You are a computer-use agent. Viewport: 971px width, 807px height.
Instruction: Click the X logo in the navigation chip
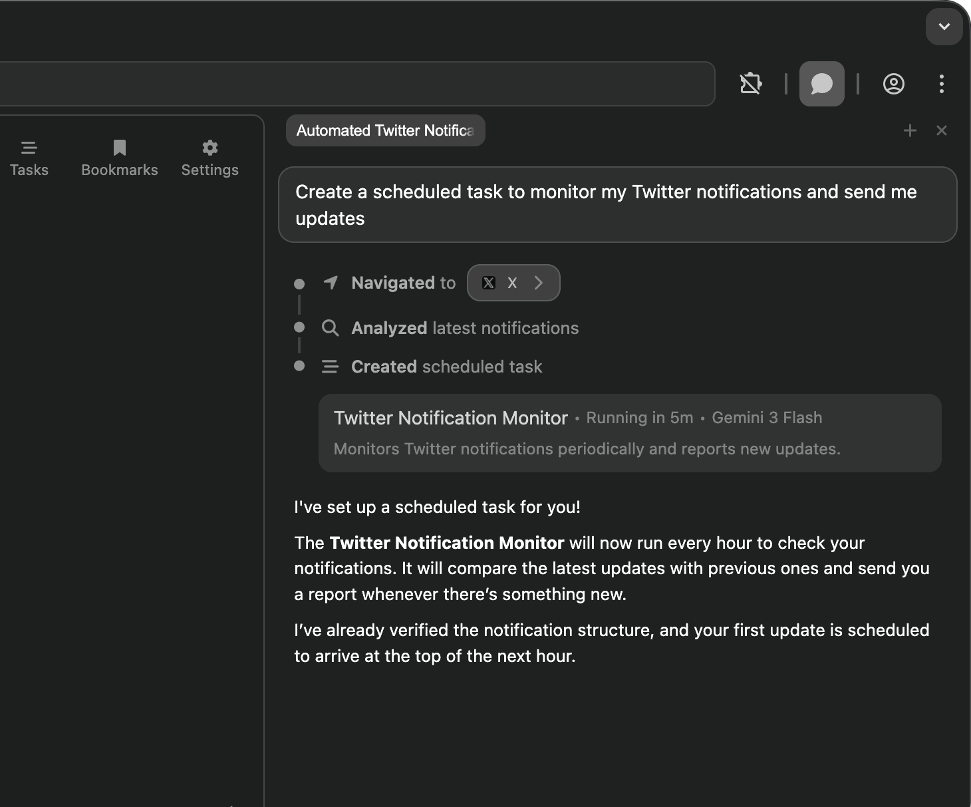coord(489,282)
